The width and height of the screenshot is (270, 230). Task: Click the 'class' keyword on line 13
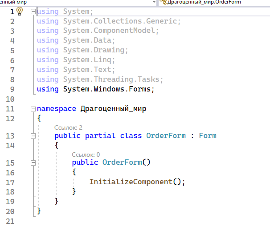pos(131,136)
